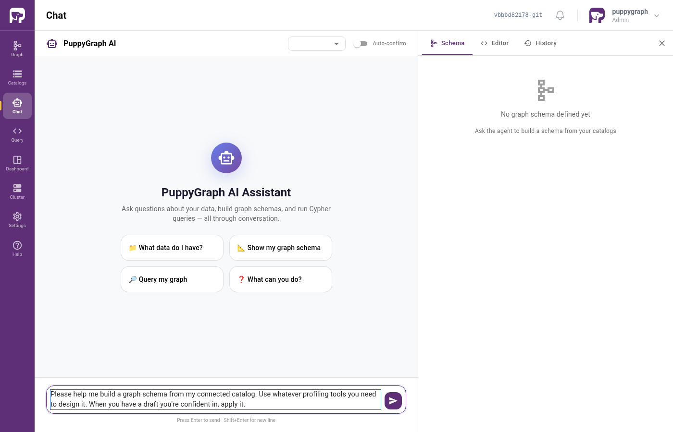Open the empty dropdown beside Auto-confirm
Viewport: 673px width, 432px height.
pyautogui.click(x=317, y=44)
